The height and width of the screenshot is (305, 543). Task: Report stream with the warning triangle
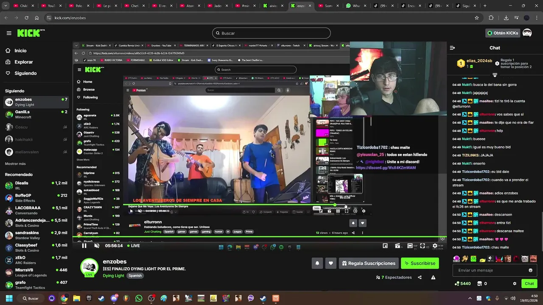(433, 277)
